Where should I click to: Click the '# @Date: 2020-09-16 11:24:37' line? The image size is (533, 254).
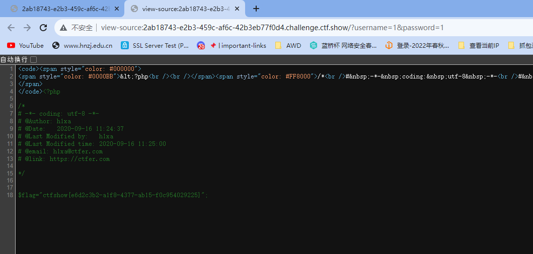click(70, 129)
